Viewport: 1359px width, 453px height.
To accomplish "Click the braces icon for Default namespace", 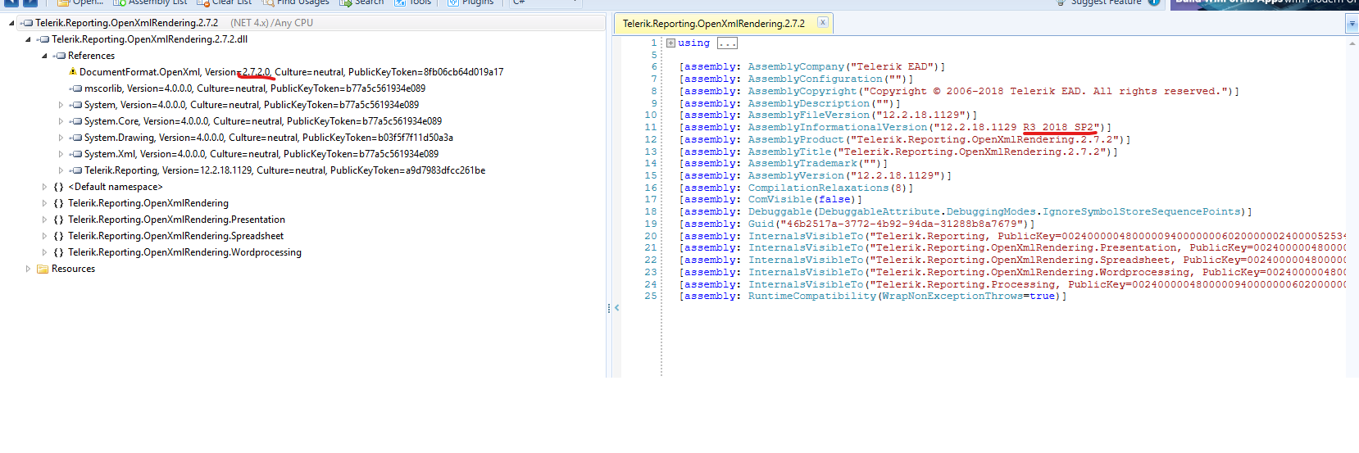I will [59, 187].
